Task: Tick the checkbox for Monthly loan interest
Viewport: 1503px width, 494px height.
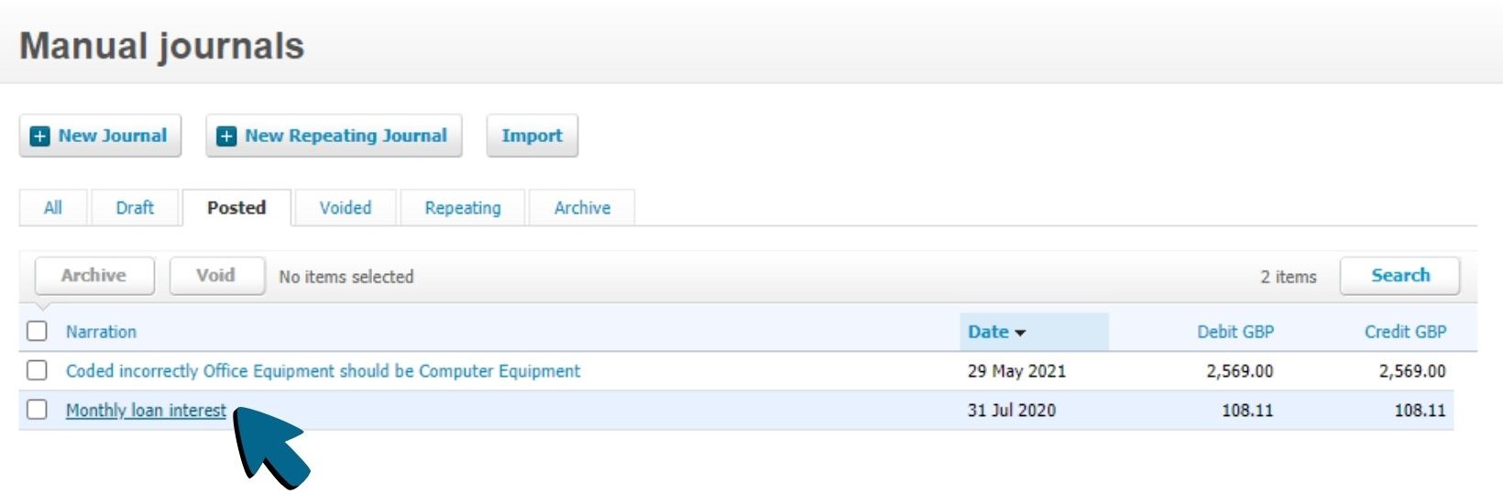Action: pos(37,410)
